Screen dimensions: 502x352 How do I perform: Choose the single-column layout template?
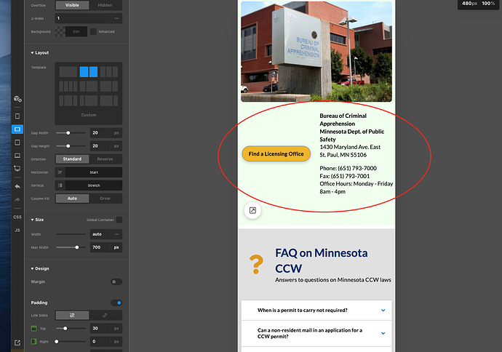pos(68,72)
